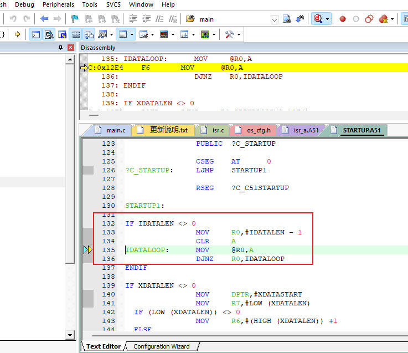Screen dimensions: 408x353
Task: Open the Toolbox dropdown arrow
Action: click(239, 34)
